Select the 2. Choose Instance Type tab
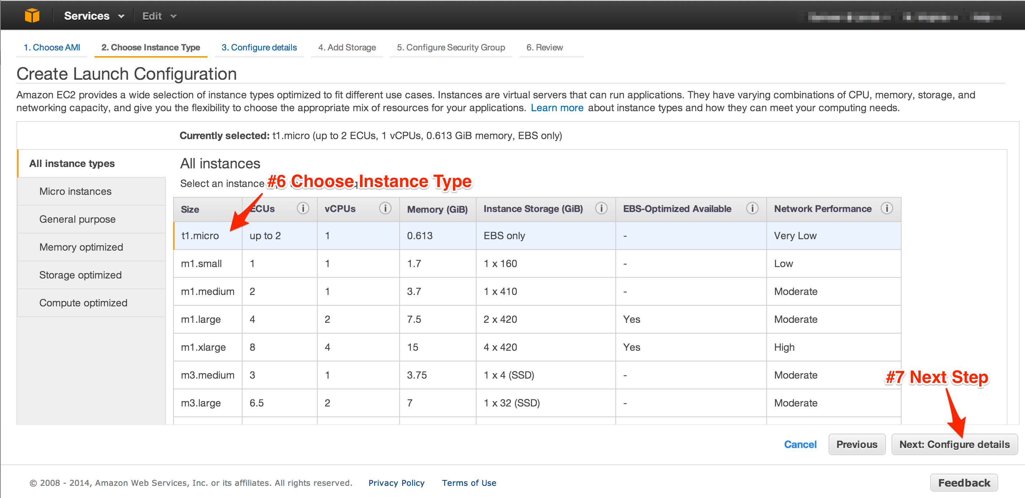Viewport: 1025px width, 498px height. pos(150,47)
